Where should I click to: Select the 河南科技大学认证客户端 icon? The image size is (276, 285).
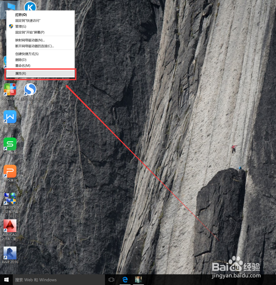(x=10, y=203)
